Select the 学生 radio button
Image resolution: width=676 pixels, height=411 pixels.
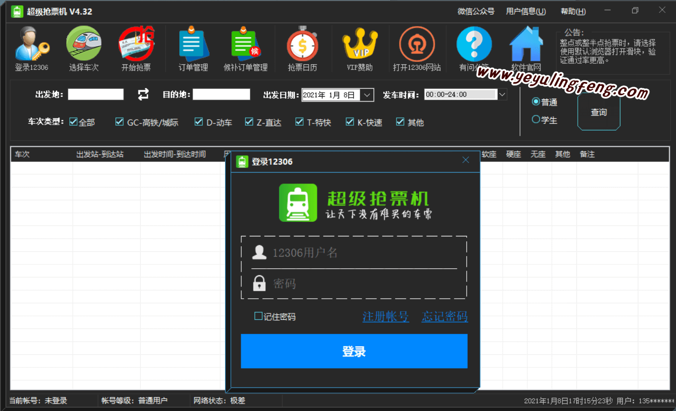coord(536,119)
